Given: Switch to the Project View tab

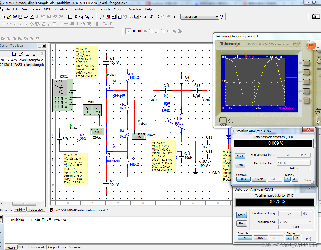Looking at the screenshot, I should coord(36,210).
